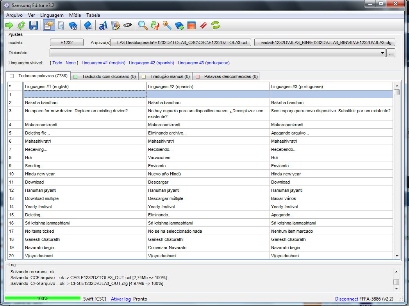409x306 pixels.
Task: Select the 'Nenhum item marcado' cell
Action: [331, 231]
